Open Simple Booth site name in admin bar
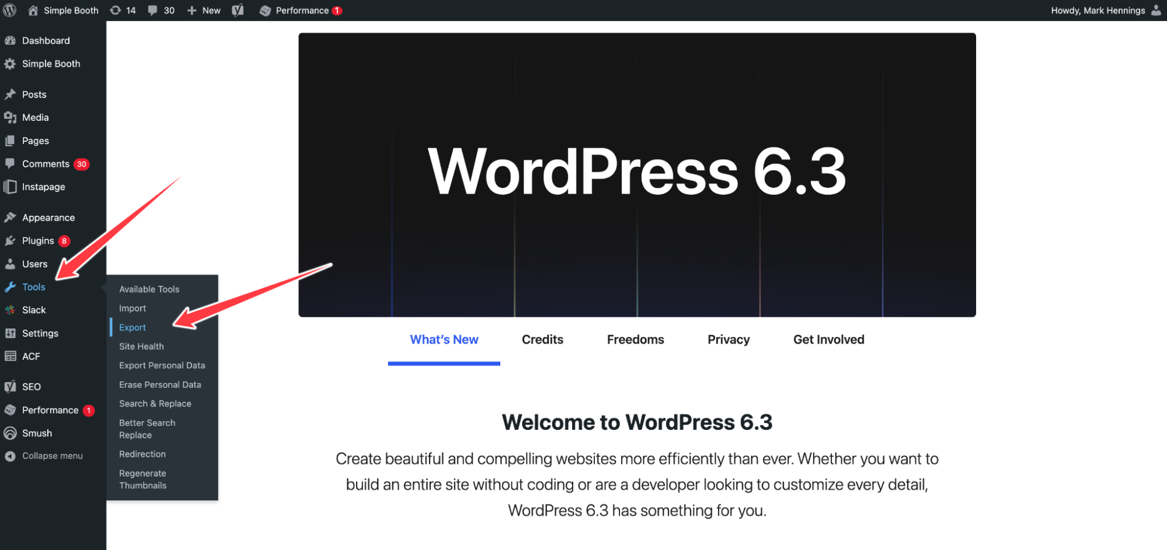Viewport: 1167px width, 550px height. [71, 10]
